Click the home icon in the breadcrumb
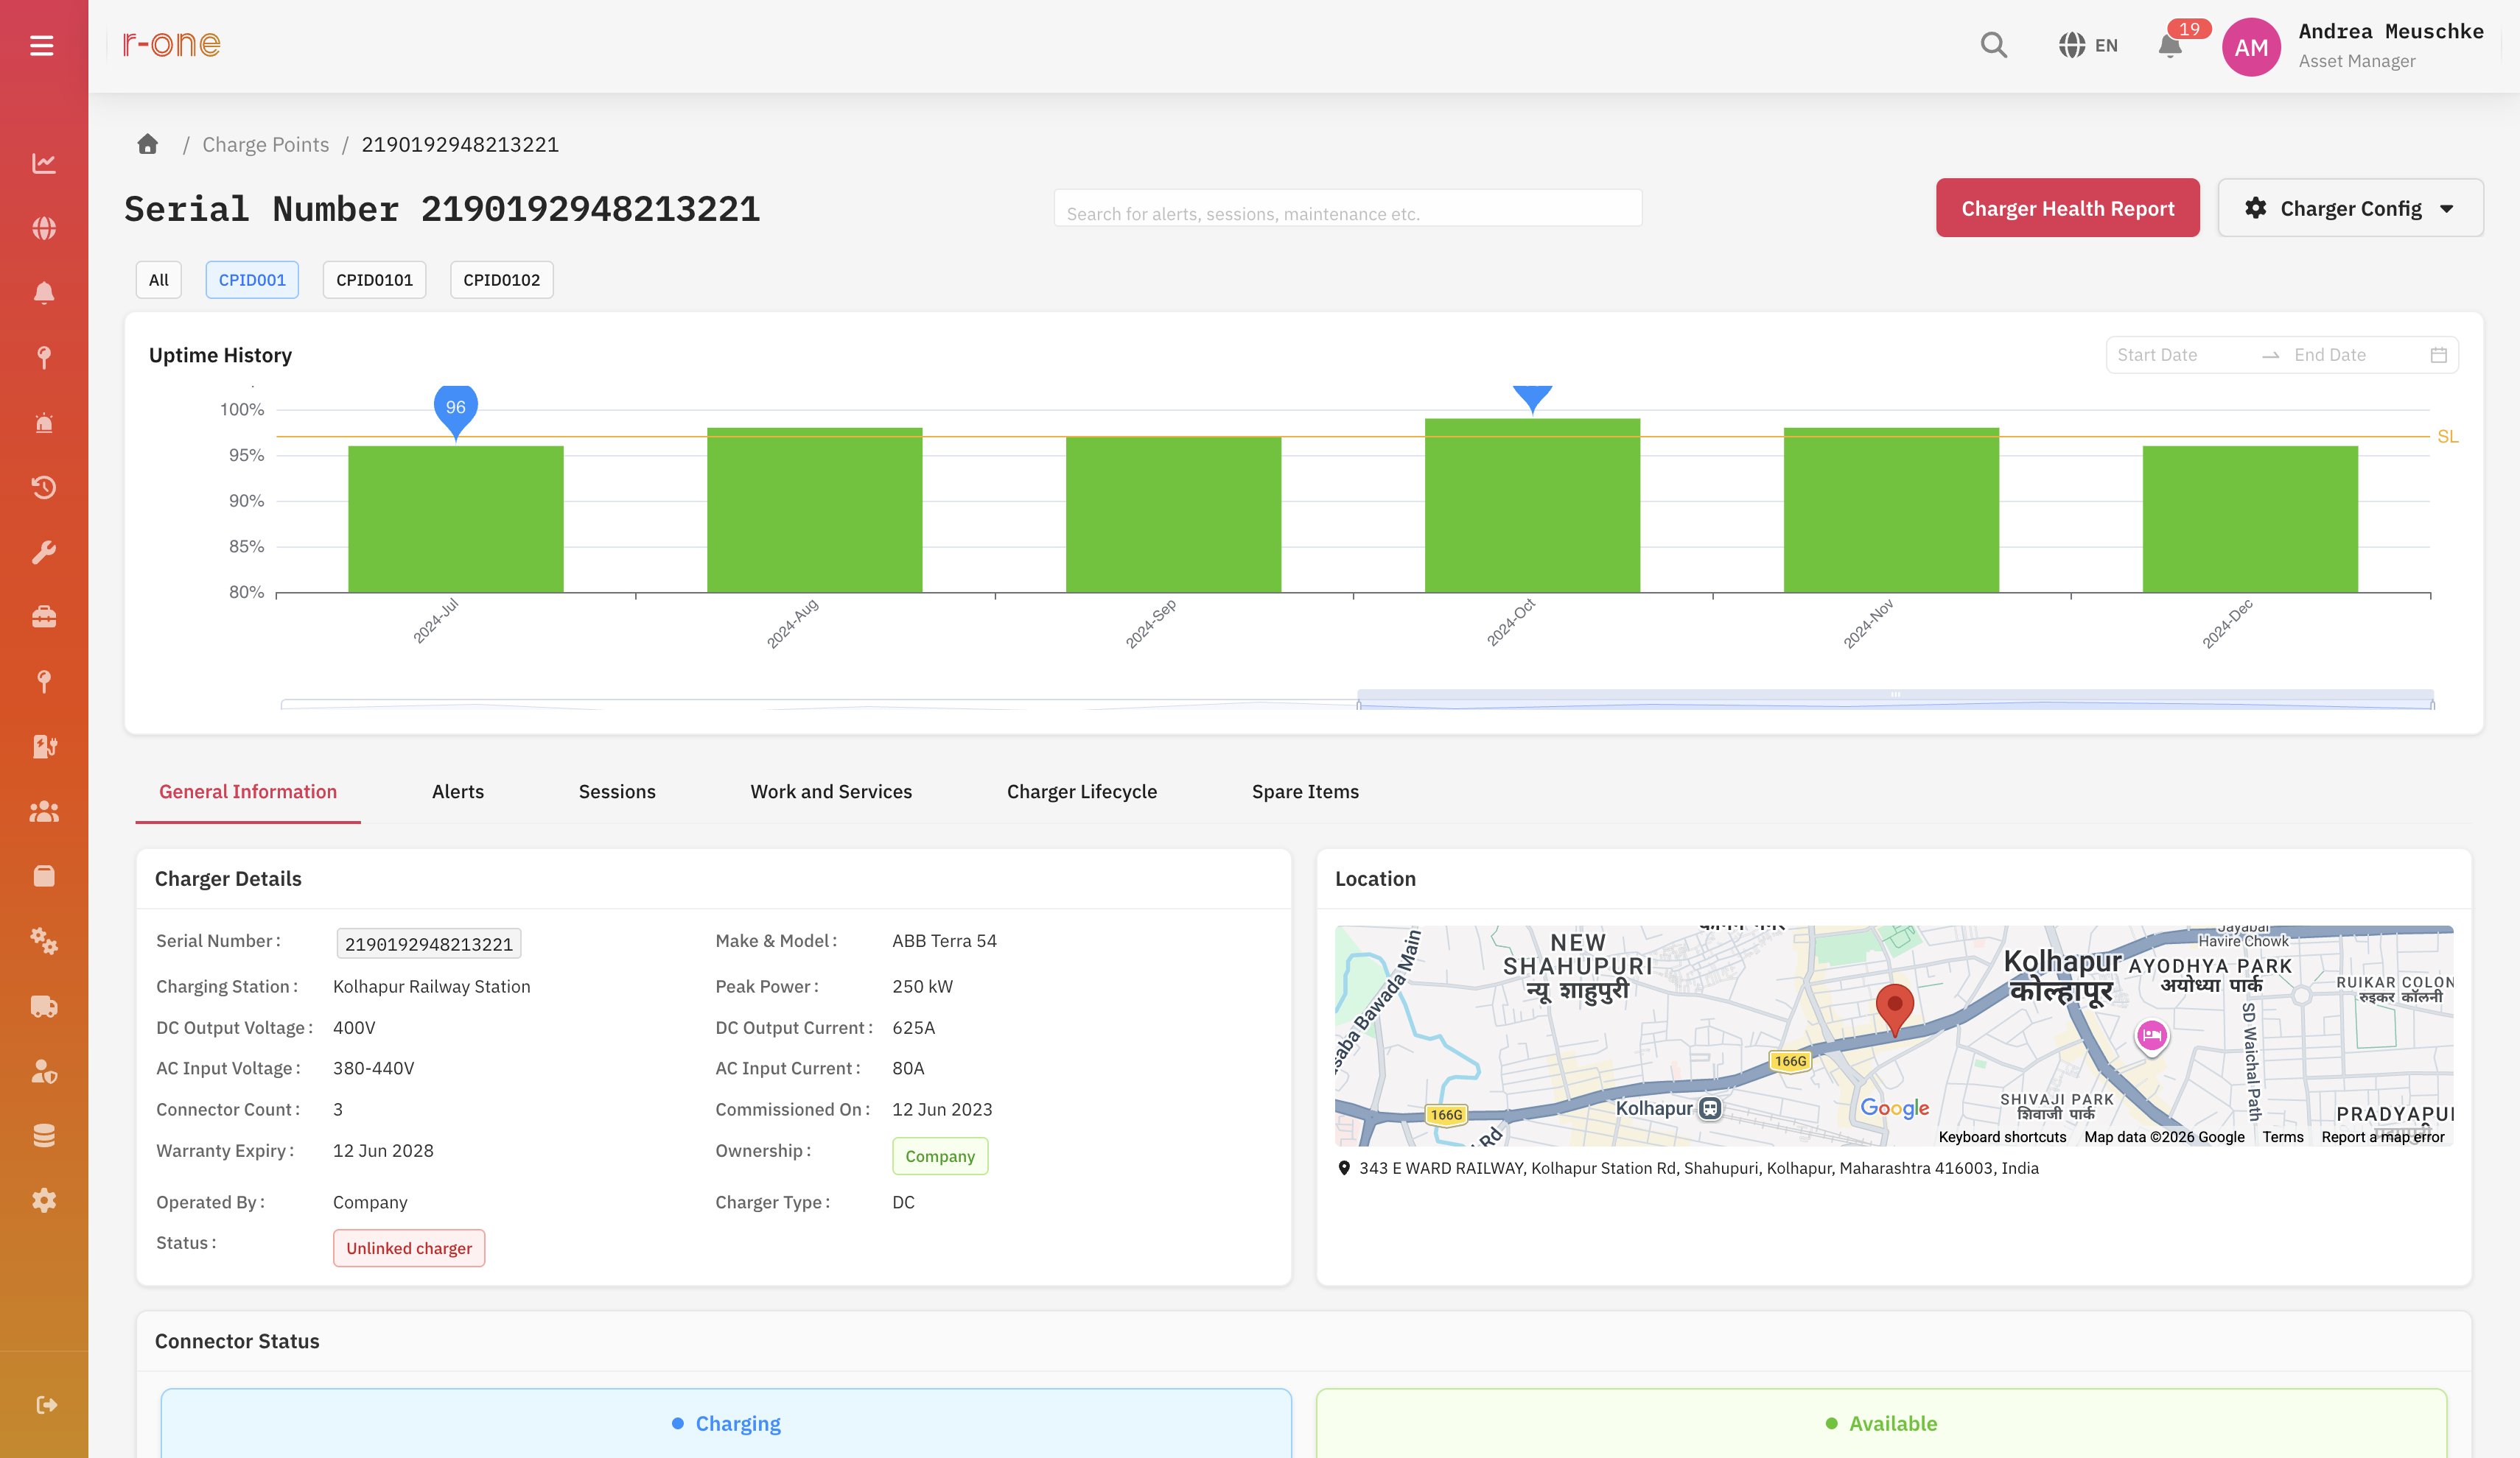The image size is (2520, 1458). [x=148, y=144]
